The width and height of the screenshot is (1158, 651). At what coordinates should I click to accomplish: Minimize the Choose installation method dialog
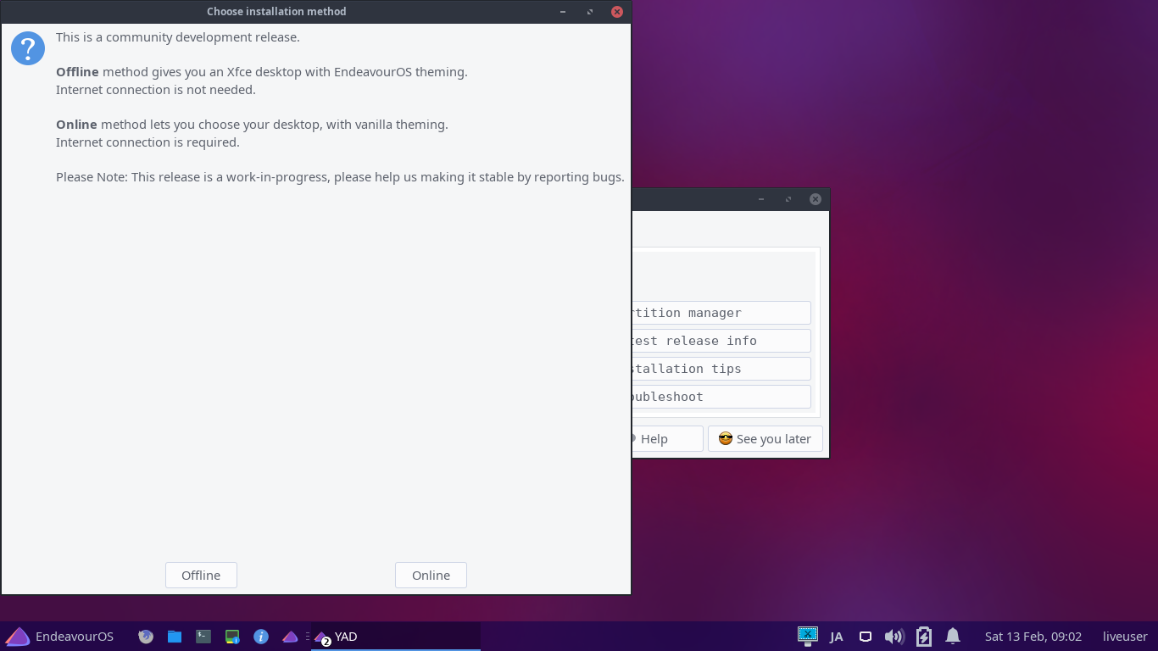click(563, 12)
